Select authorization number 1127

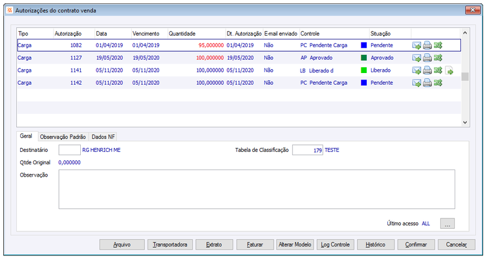(76, 58)
